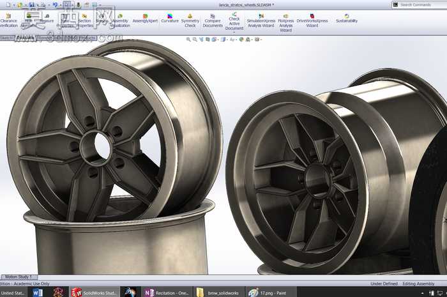Expand the New document dropdown arrow
Screen dimensions: 447x297
point(13,5)
